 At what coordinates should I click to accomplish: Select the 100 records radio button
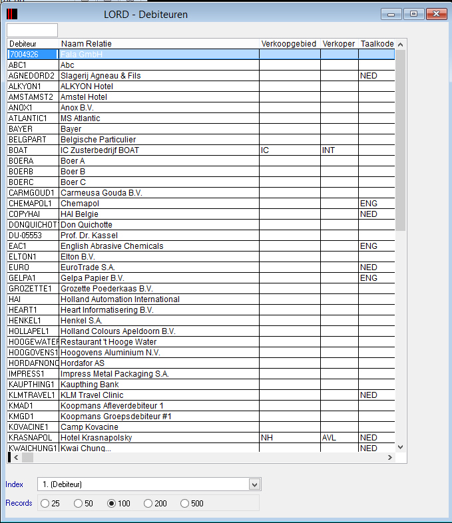click(111, 504)
